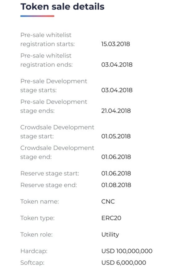Click the USD 100,000,000 hardcap value

127,251
